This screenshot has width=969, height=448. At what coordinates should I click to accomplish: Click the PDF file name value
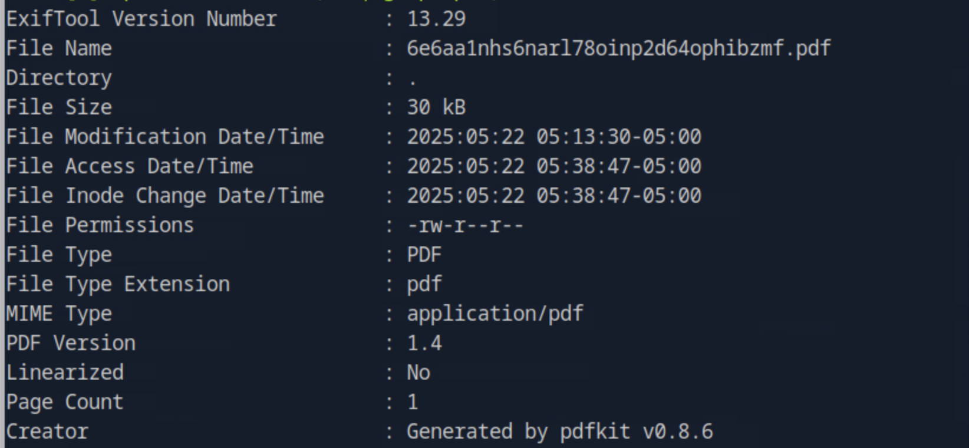point(618,48)
